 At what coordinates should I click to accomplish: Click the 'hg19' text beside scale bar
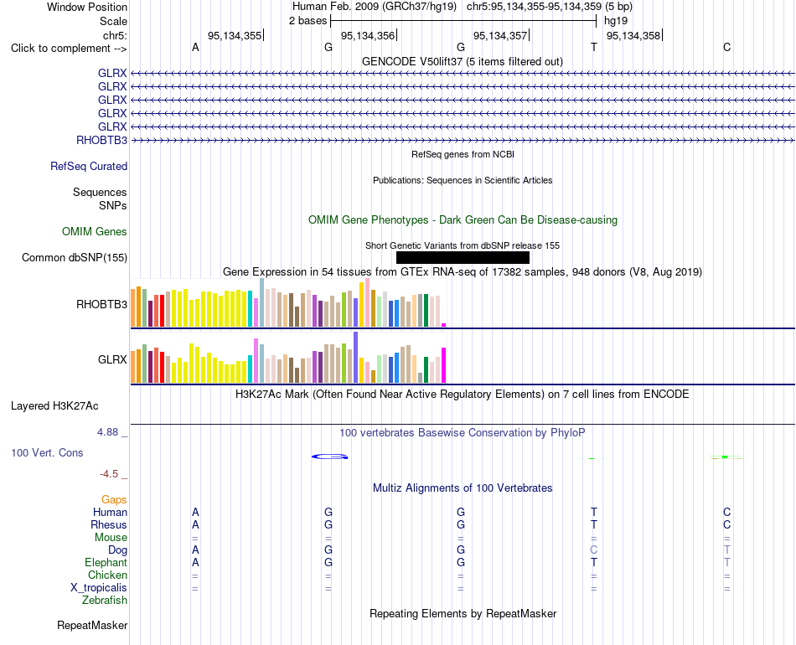[x=616, y=21]
